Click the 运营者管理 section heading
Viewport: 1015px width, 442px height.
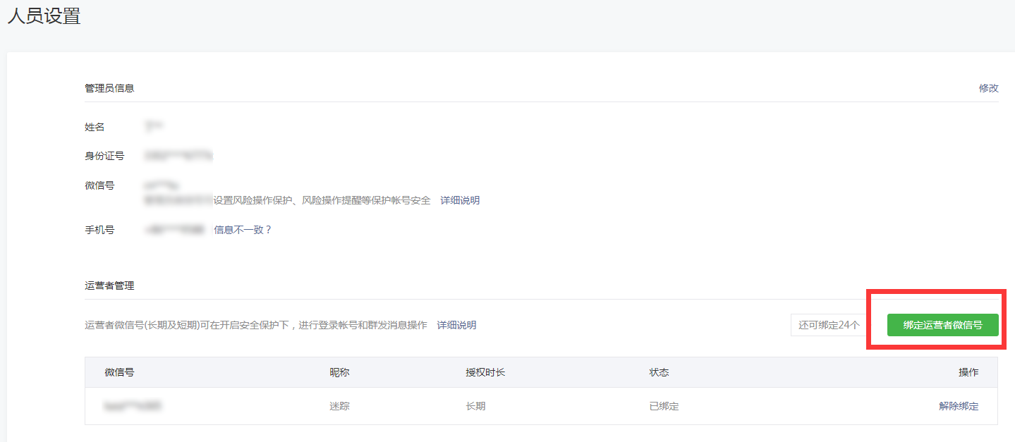[x=109, y=286]
